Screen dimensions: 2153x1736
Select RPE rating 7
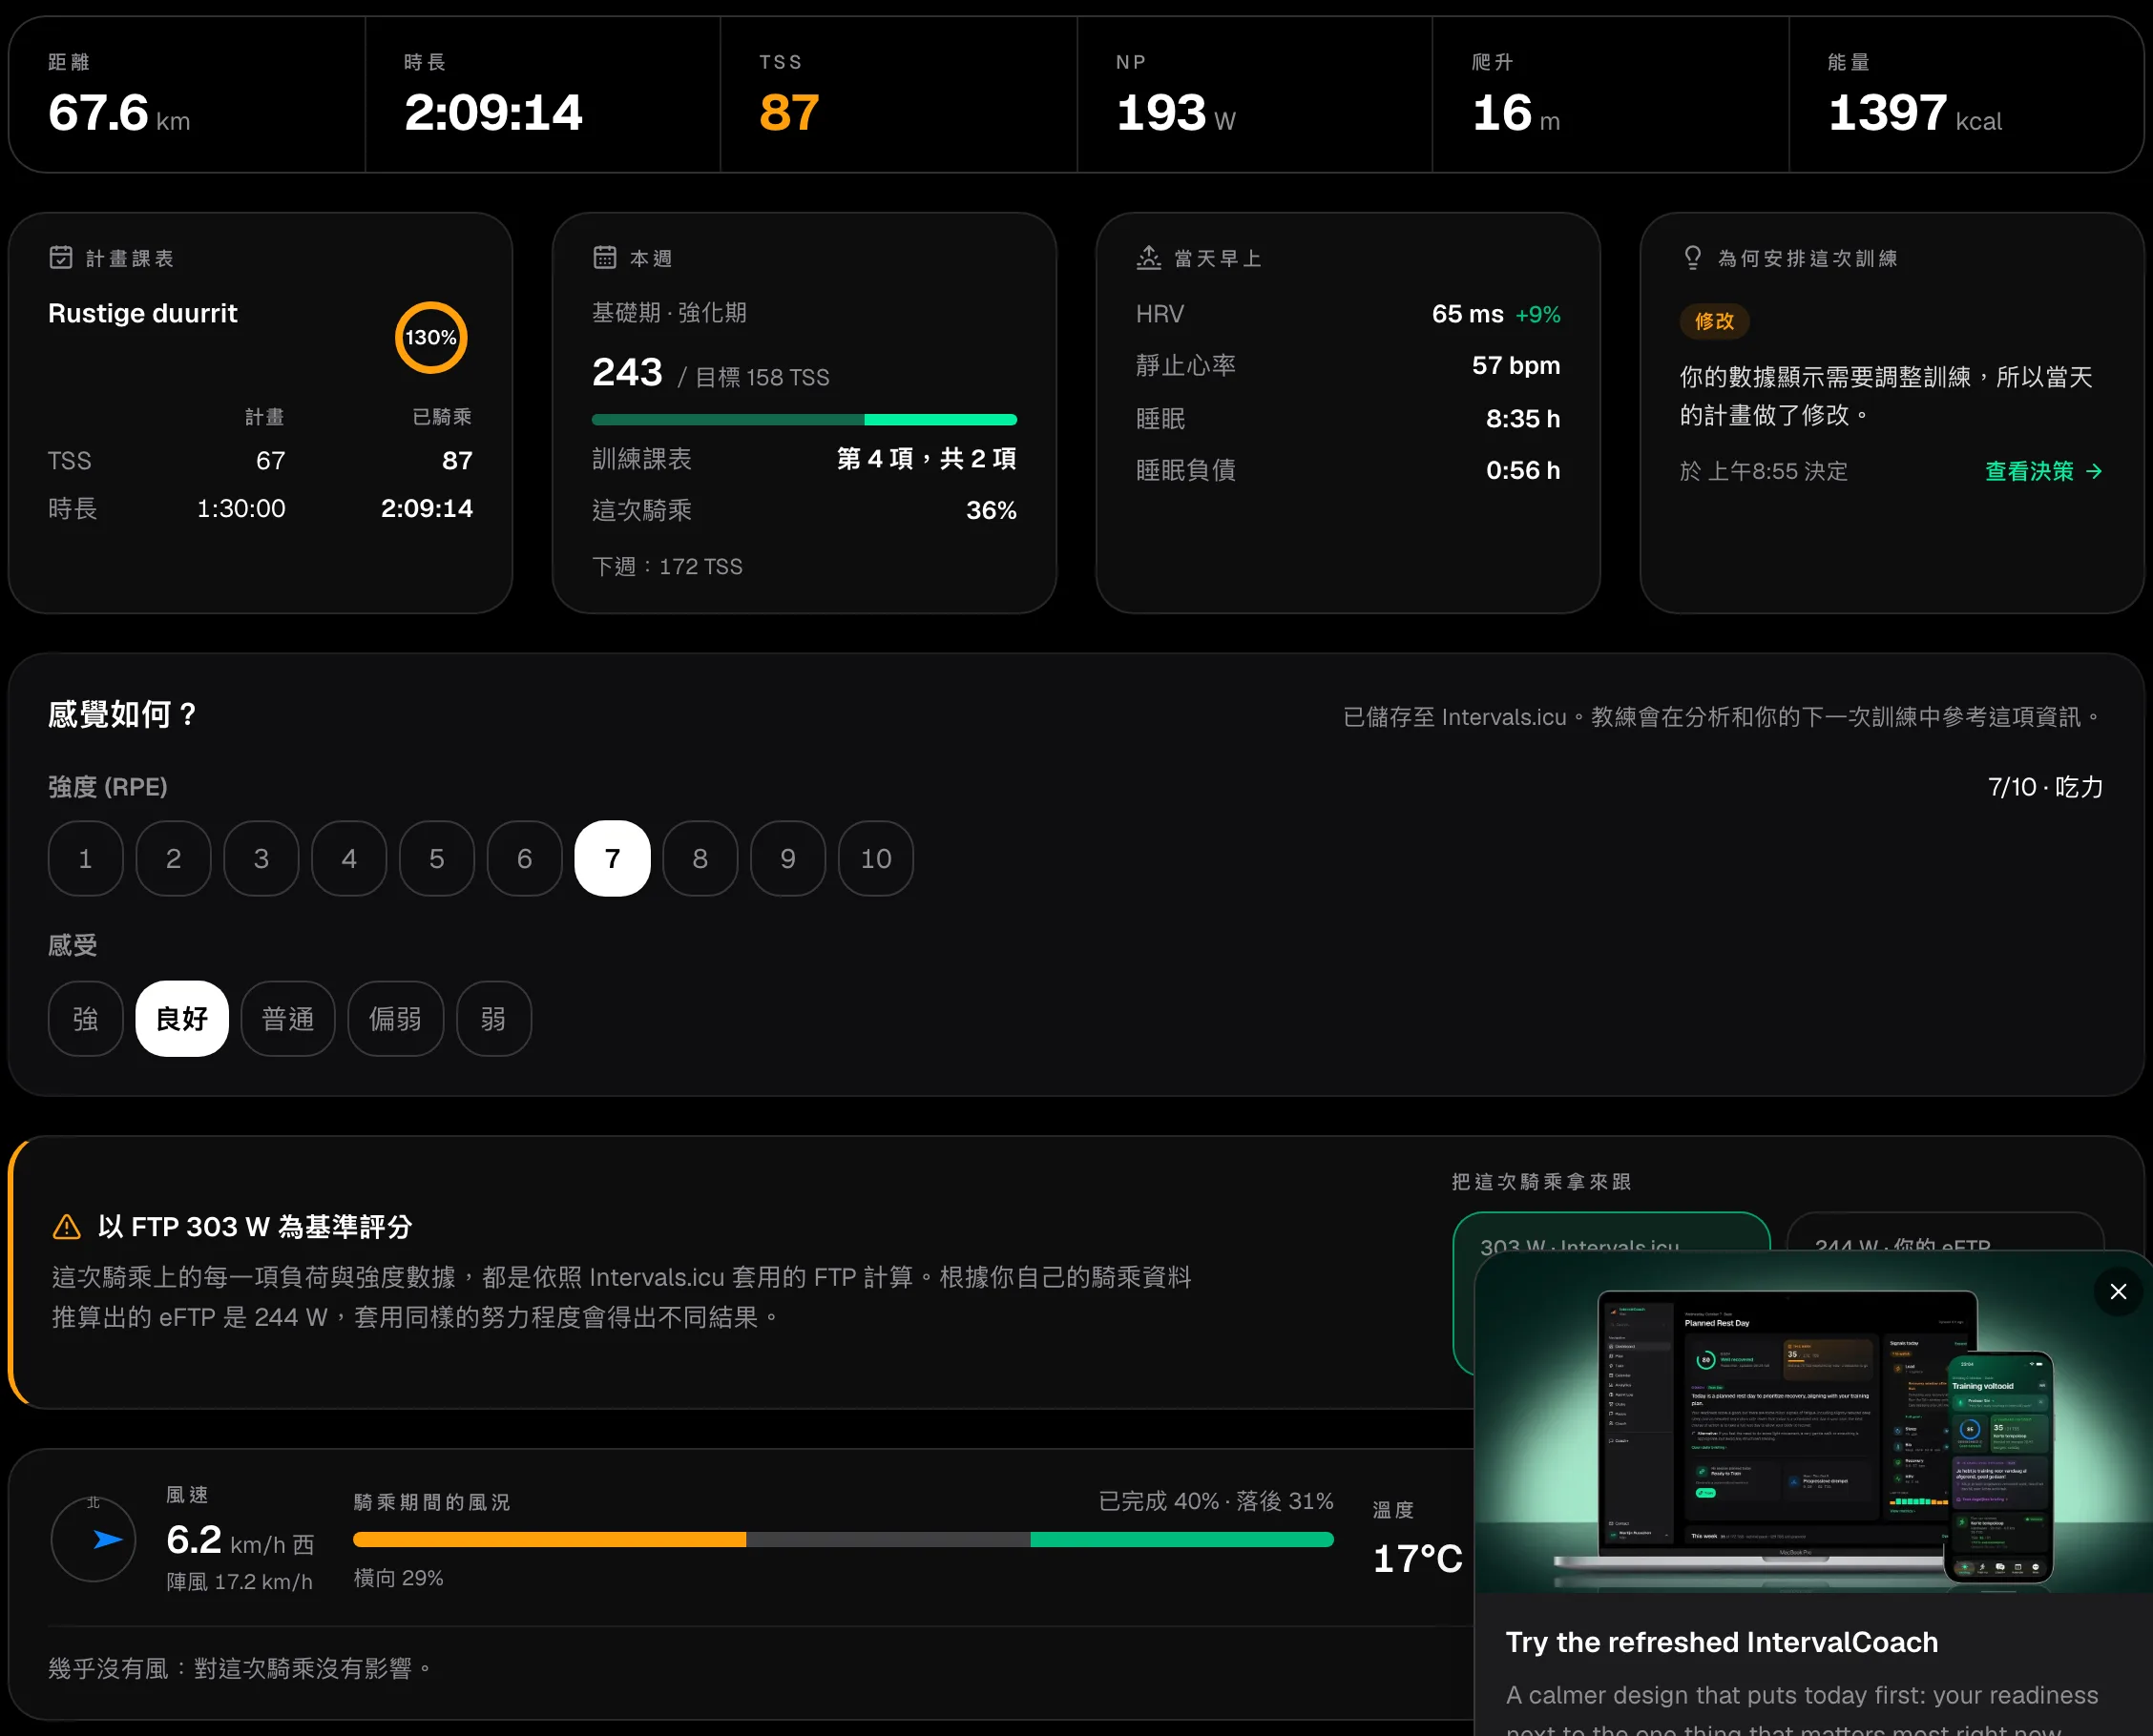point(613,858)
